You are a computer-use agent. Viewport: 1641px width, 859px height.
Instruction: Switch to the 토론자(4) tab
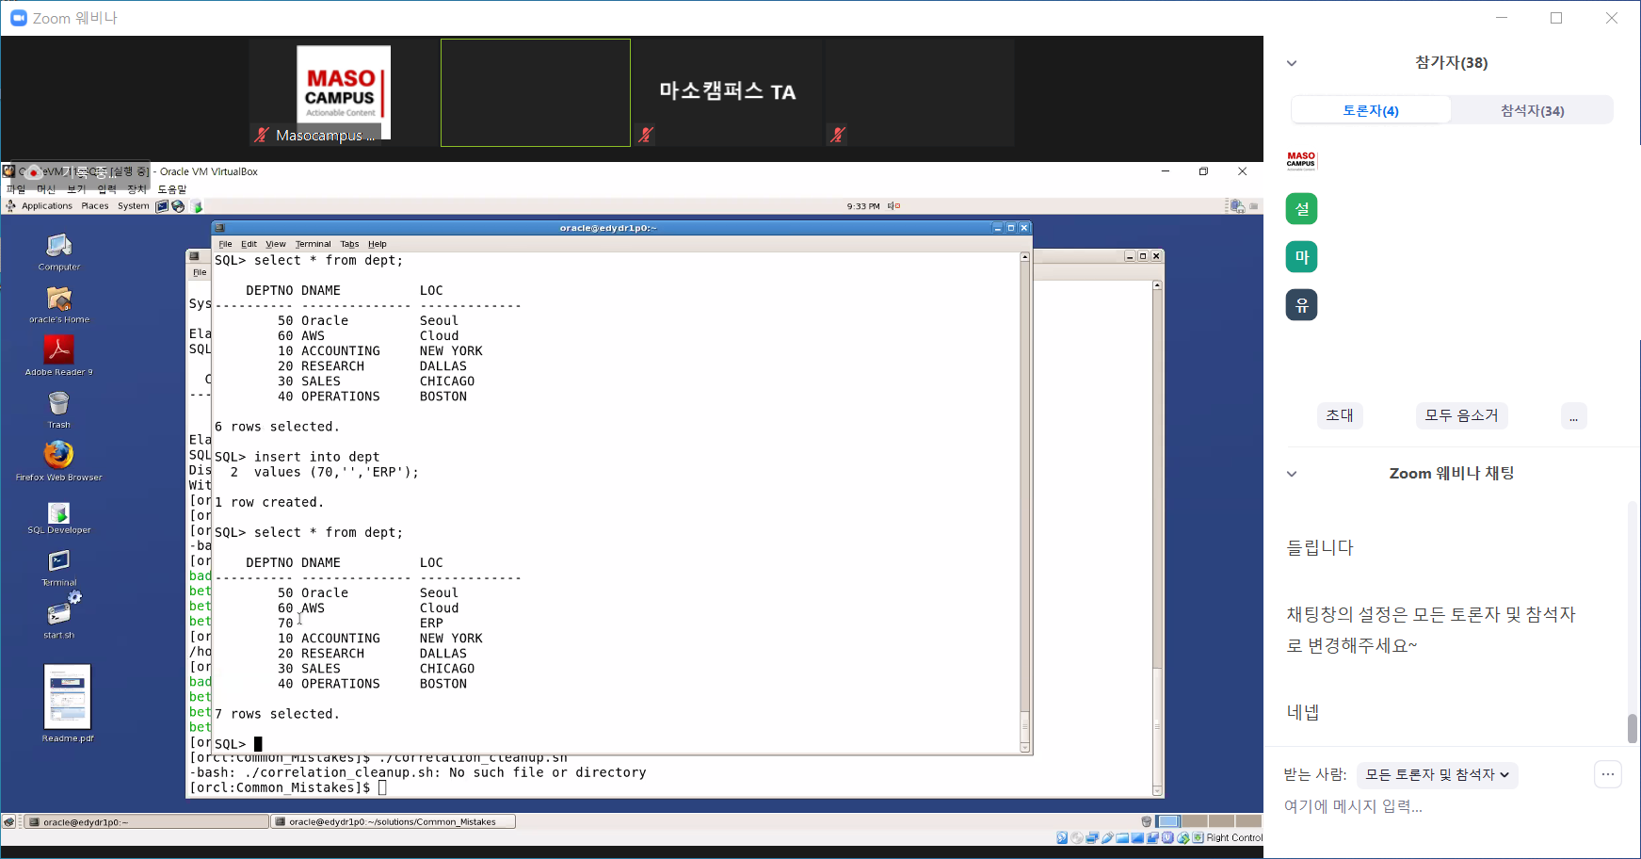coord(1370,110)
